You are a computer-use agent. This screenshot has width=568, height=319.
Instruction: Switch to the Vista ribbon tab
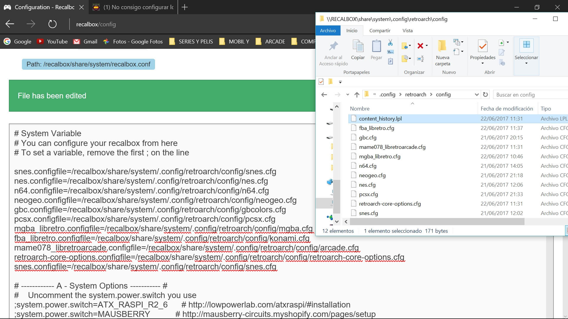coord(407,30)
